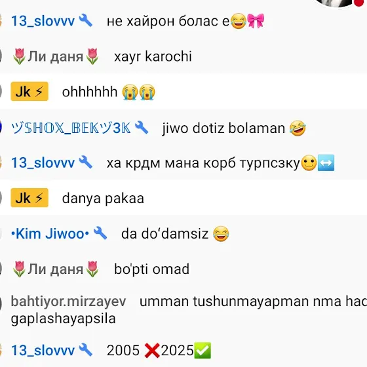The image size is (367, 367).
Task: Open the SHOX_BEK username profile
Action: coord(71,128)
